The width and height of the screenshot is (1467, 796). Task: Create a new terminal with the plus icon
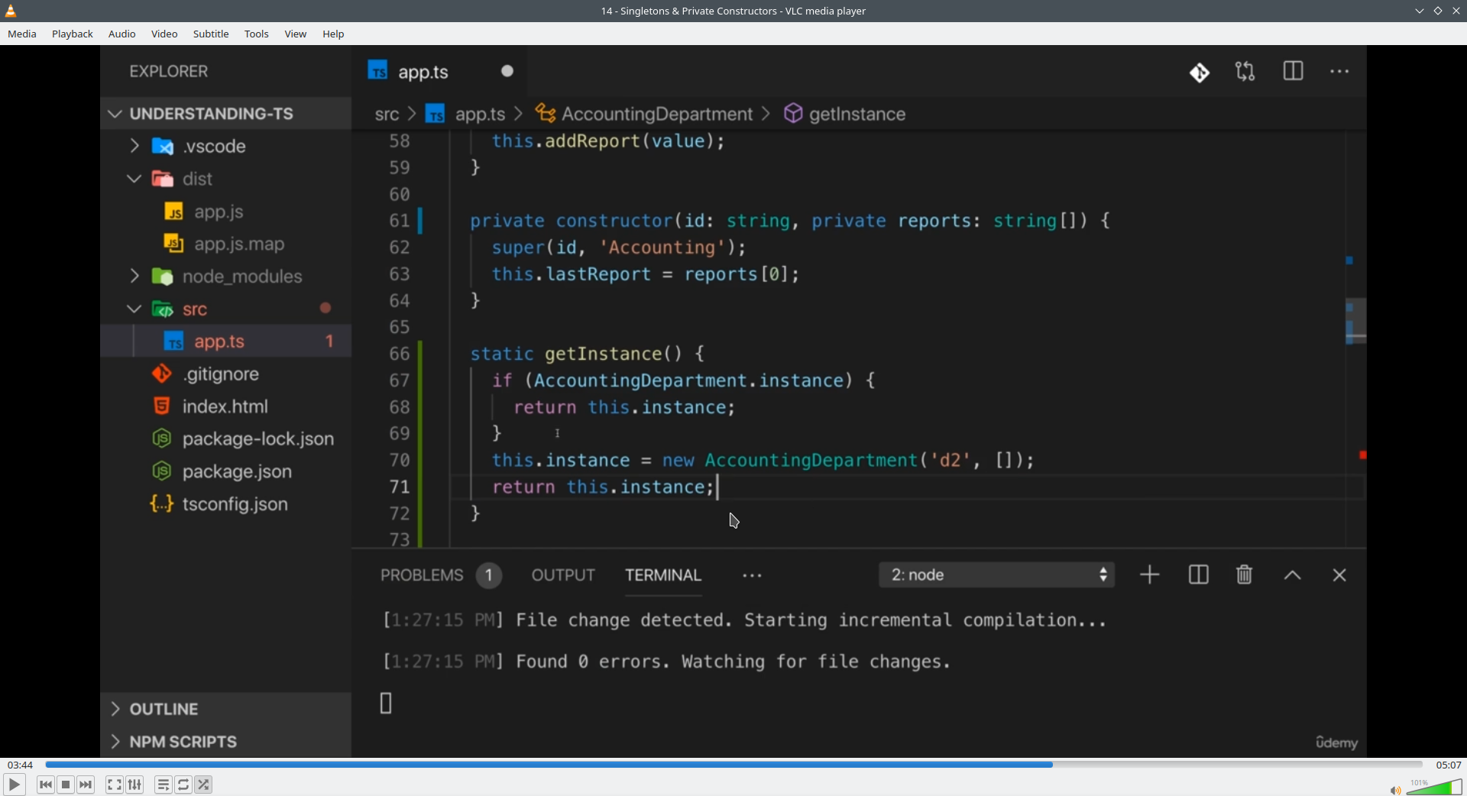click(1150, 575)
